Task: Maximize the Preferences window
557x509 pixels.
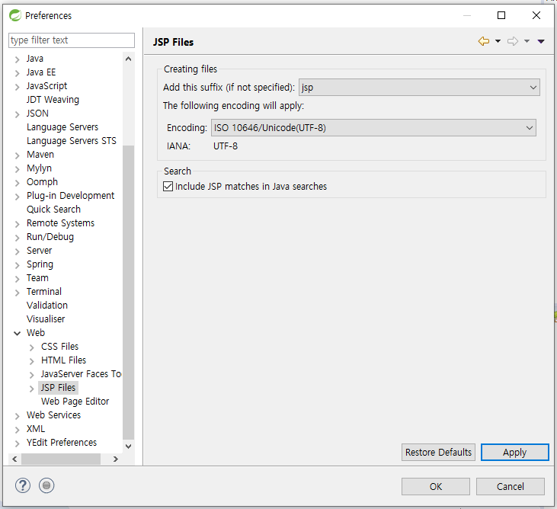Action: point(501,15)
